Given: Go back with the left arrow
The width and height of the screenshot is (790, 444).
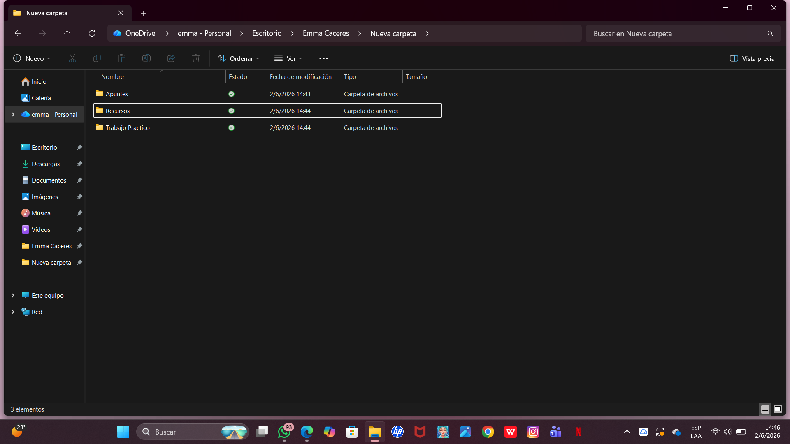Looking at the screenshot, I should 18,33.
